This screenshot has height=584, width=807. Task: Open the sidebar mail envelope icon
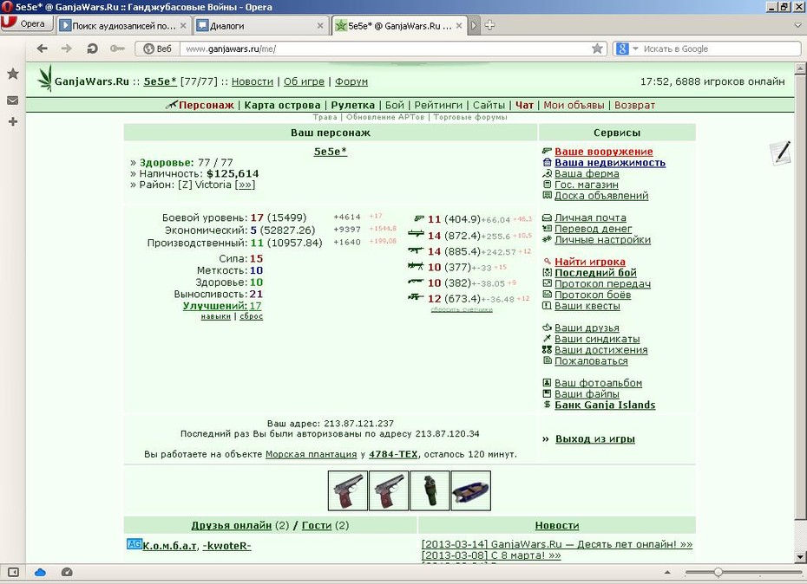(13, 101)
